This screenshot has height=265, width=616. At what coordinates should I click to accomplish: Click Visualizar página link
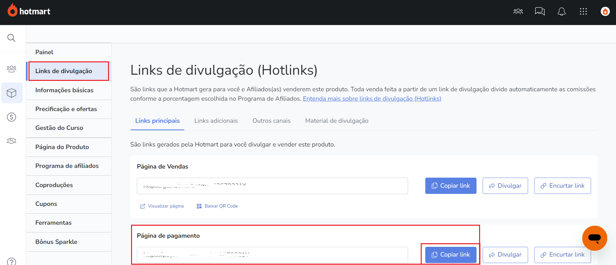(162, 206)
